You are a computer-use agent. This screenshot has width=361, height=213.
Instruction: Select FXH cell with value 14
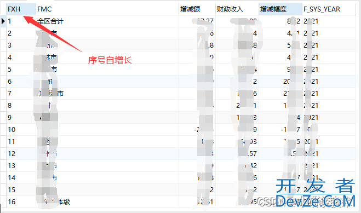(x=21, y=177)
